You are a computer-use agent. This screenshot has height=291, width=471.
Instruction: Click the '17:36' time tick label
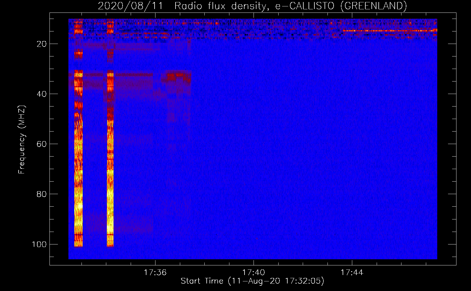pyautogui.click(x=155, y=272)
